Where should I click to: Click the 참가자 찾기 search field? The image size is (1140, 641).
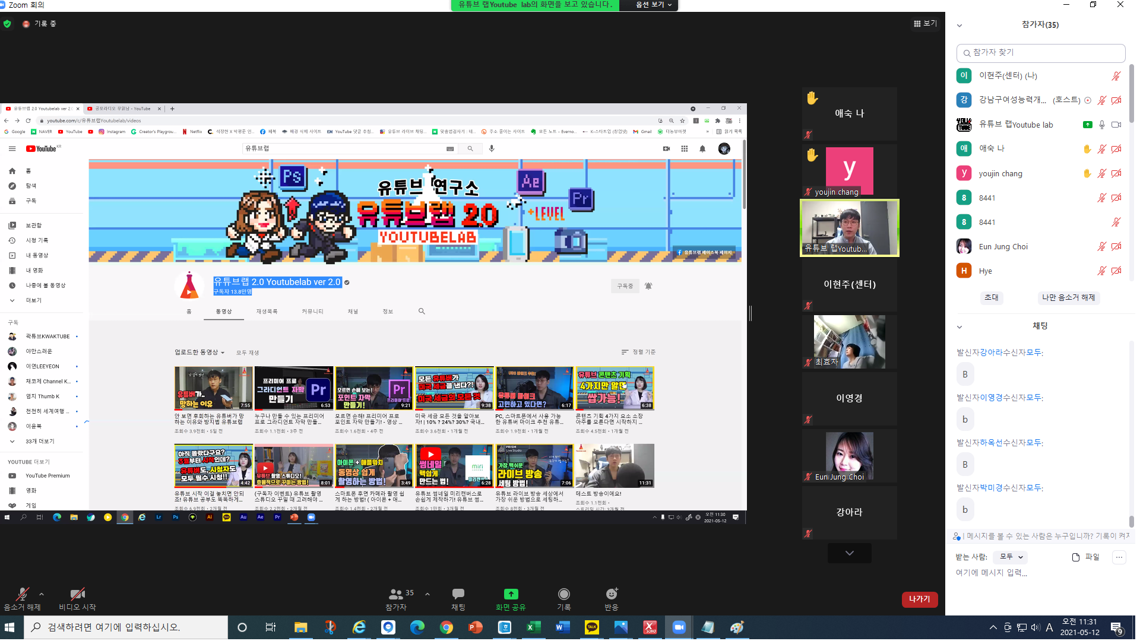(x=1041, y=53)
